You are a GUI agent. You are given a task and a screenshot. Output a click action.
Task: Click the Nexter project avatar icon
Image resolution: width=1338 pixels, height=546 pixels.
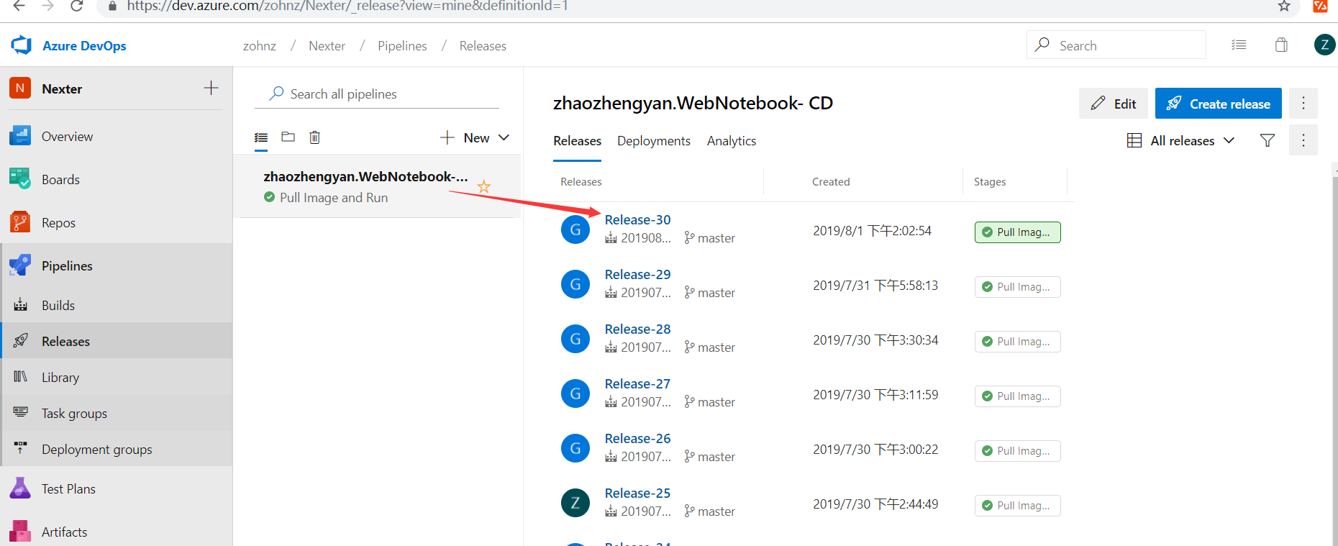coord(20,88)
